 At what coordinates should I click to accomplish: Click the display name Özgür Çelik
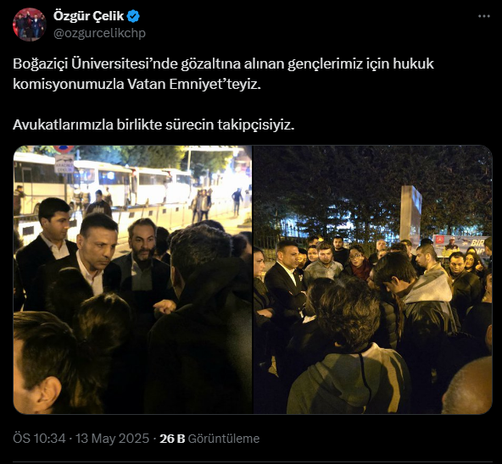[88, 16]
